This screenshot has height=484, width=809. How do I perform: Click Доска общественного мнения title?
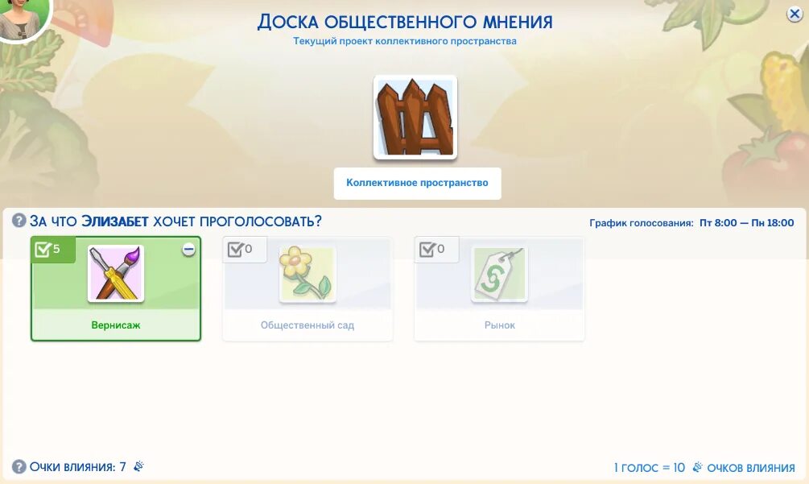(x=405, y=22)
